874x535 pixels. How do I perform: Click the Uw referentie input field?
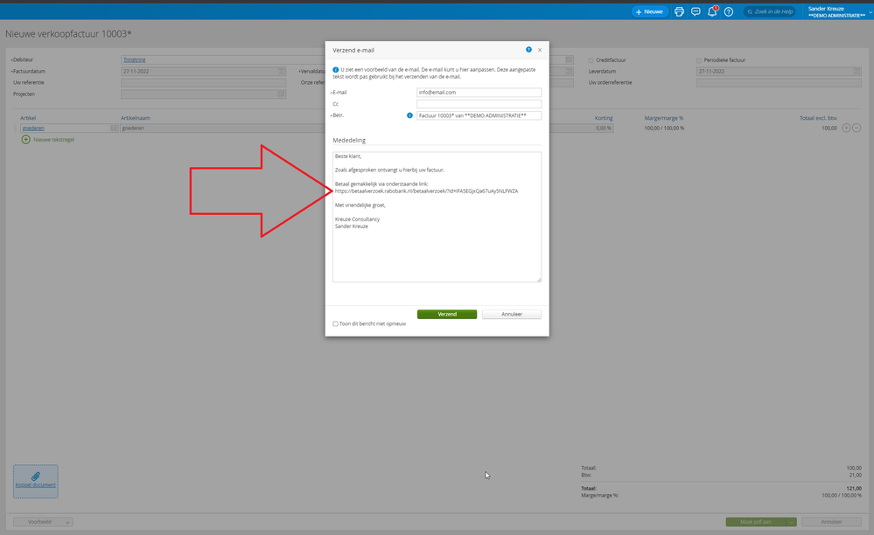point(204,83)
